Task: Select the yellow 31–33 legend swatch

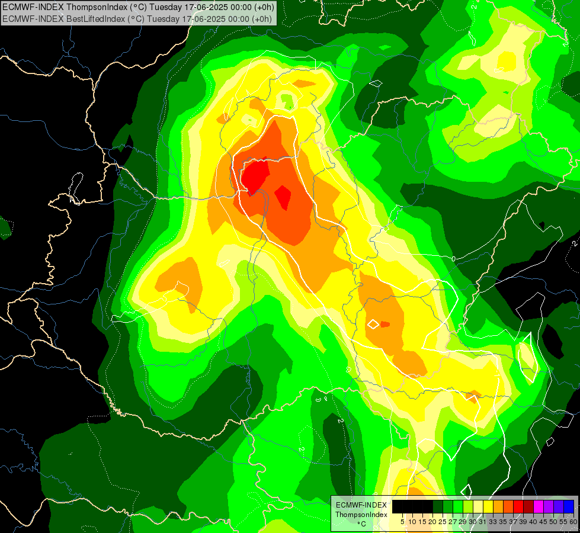Action: (x=488, y=506)
